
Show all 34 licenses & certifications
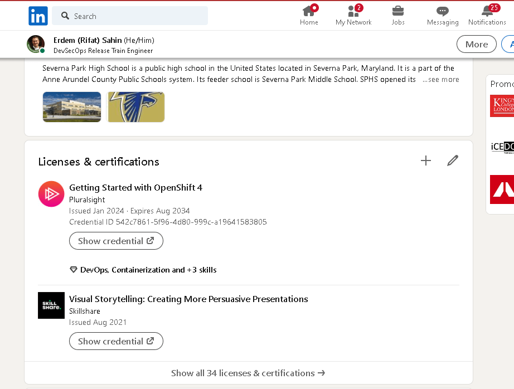pos(248,373)
